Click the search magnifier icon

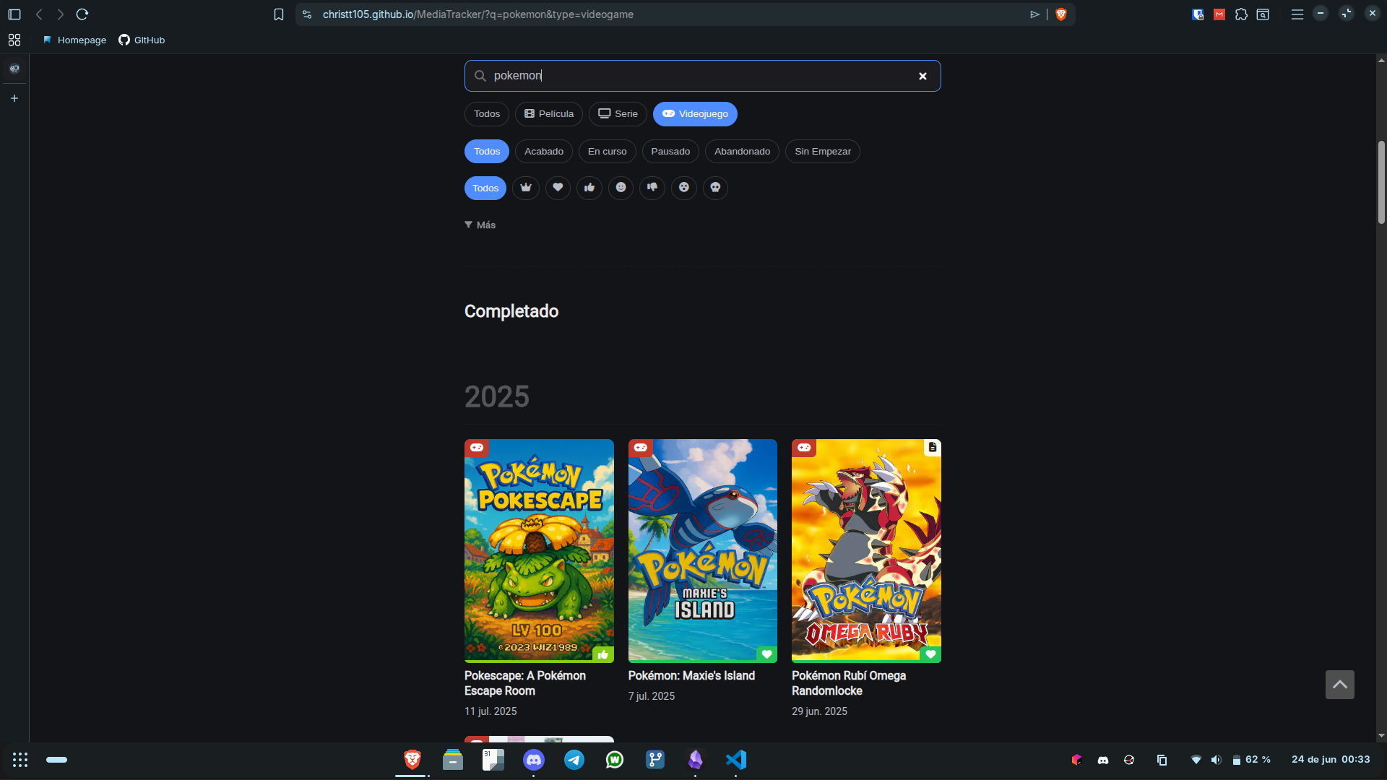pyautogui.click(x=480, y=76)
